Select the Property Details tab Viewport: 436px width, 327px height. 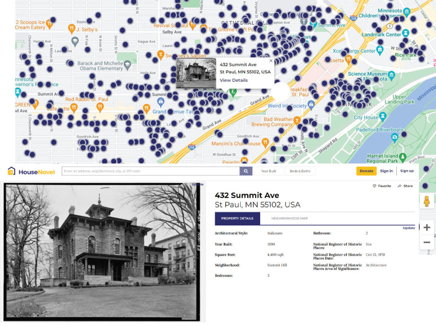[237, 218]
